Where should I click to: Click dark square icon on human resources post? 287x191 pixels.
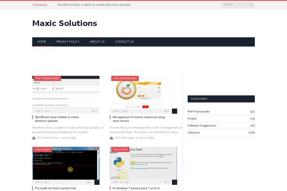pos(175,111)
